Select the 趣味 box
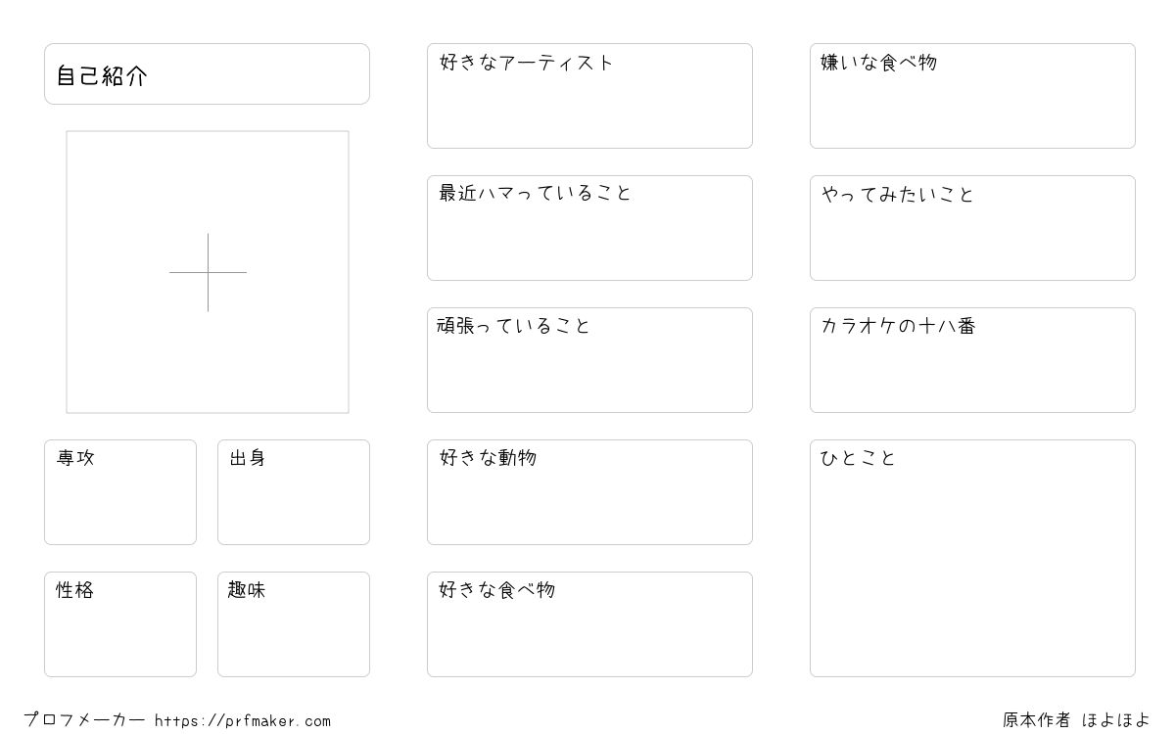This screenshot has width=1175, height=734. [294, 624]
